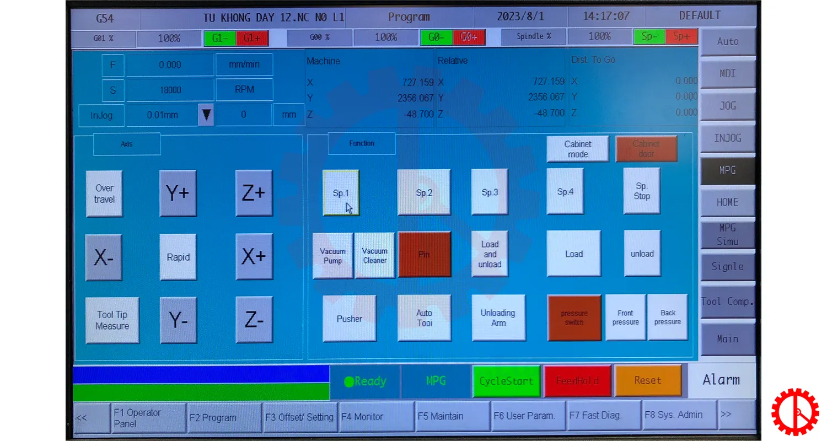Click the Sp- spindle override decrease

649,36
